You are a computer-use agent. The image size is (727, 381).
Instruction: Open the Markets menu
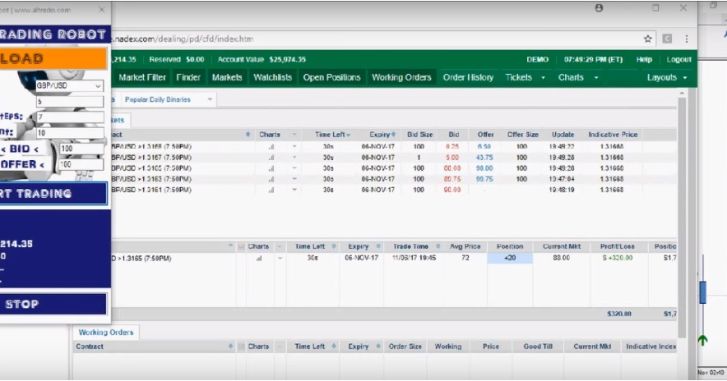tap(227, 78)
